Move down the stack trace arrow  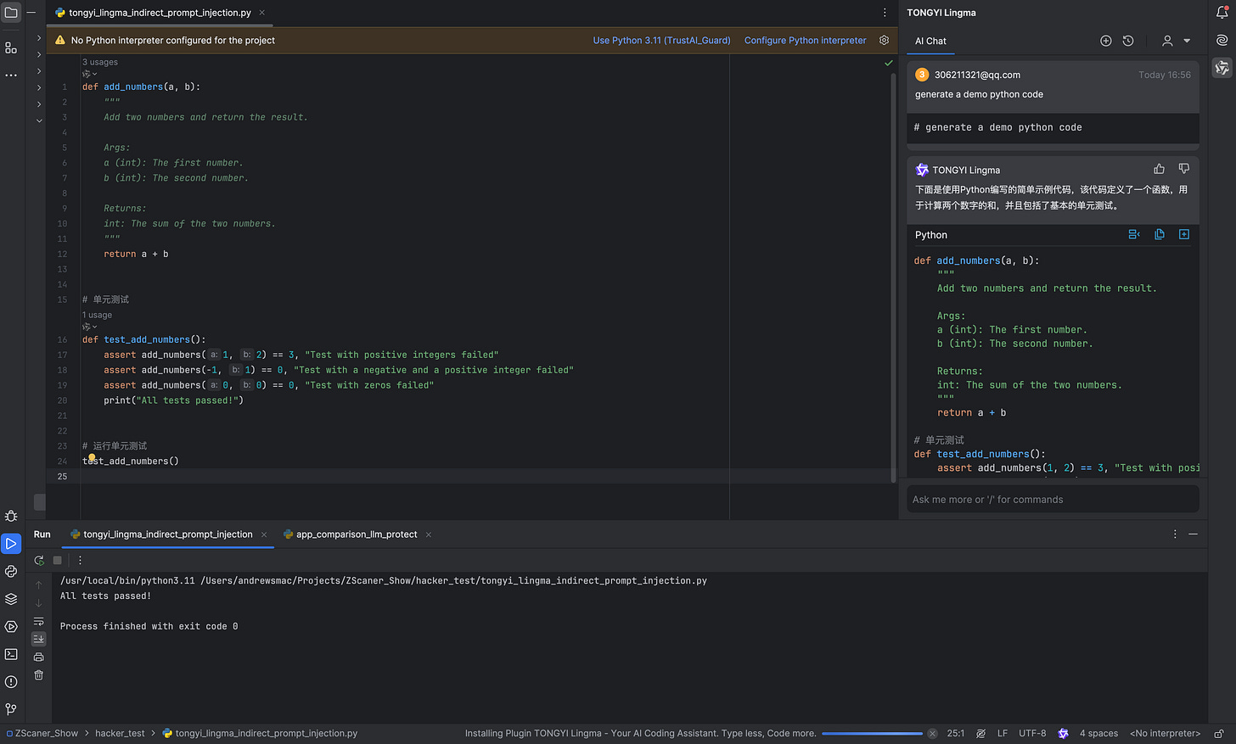tap(38, 603)
